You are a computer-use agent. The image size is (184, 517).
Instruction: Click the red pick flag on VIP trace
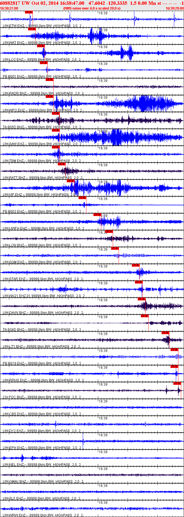tap(71, 181)
